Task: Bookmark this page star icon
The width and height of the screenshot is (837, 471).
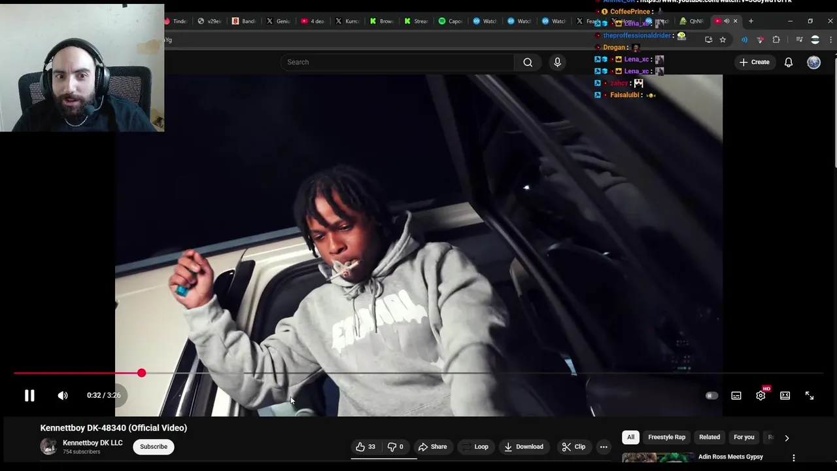Action: click(723, 40)
